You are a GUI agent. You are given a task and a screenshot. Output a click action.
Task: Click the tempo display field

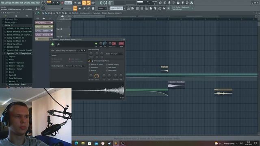pos(68,3)
